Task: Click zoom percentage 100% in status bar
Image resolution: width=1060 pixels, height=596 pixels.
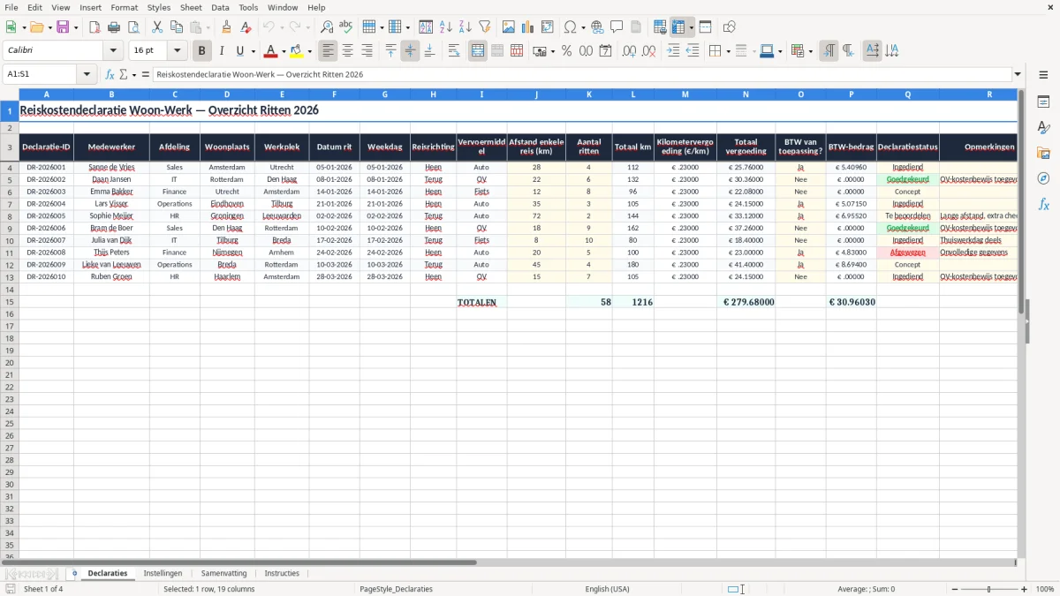Action: [1045, 589]
